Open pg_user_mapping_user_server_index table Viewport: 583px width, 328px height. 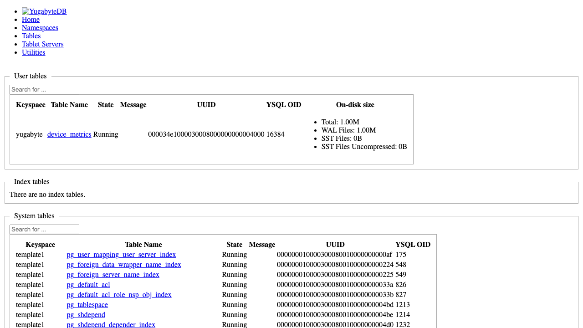click(x=121, y=255)
